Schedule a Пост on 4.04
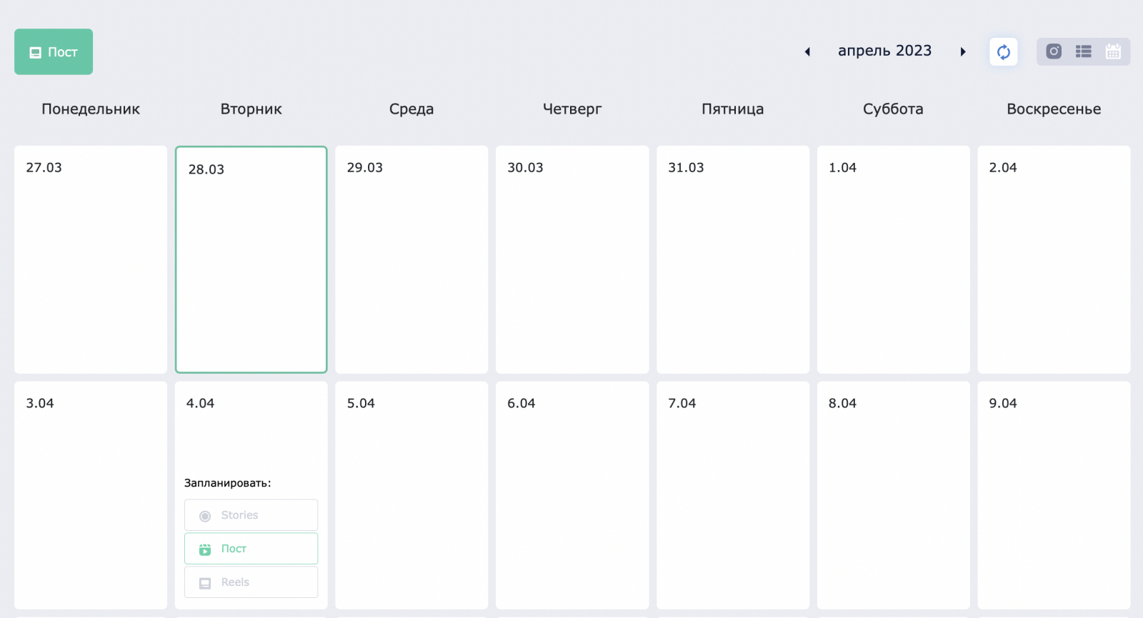The width and height of the screenshot is (1143, 618). click(x=251, y=549)
